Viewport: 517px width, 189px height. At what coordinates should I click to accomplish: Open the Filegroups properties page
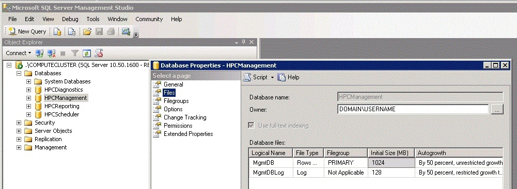pyautogui.click(x=176, y=101)
